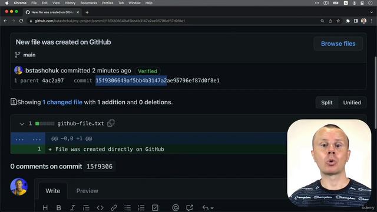377x212 pixels.
Task: Open the History menu
Action: [70, 3]
